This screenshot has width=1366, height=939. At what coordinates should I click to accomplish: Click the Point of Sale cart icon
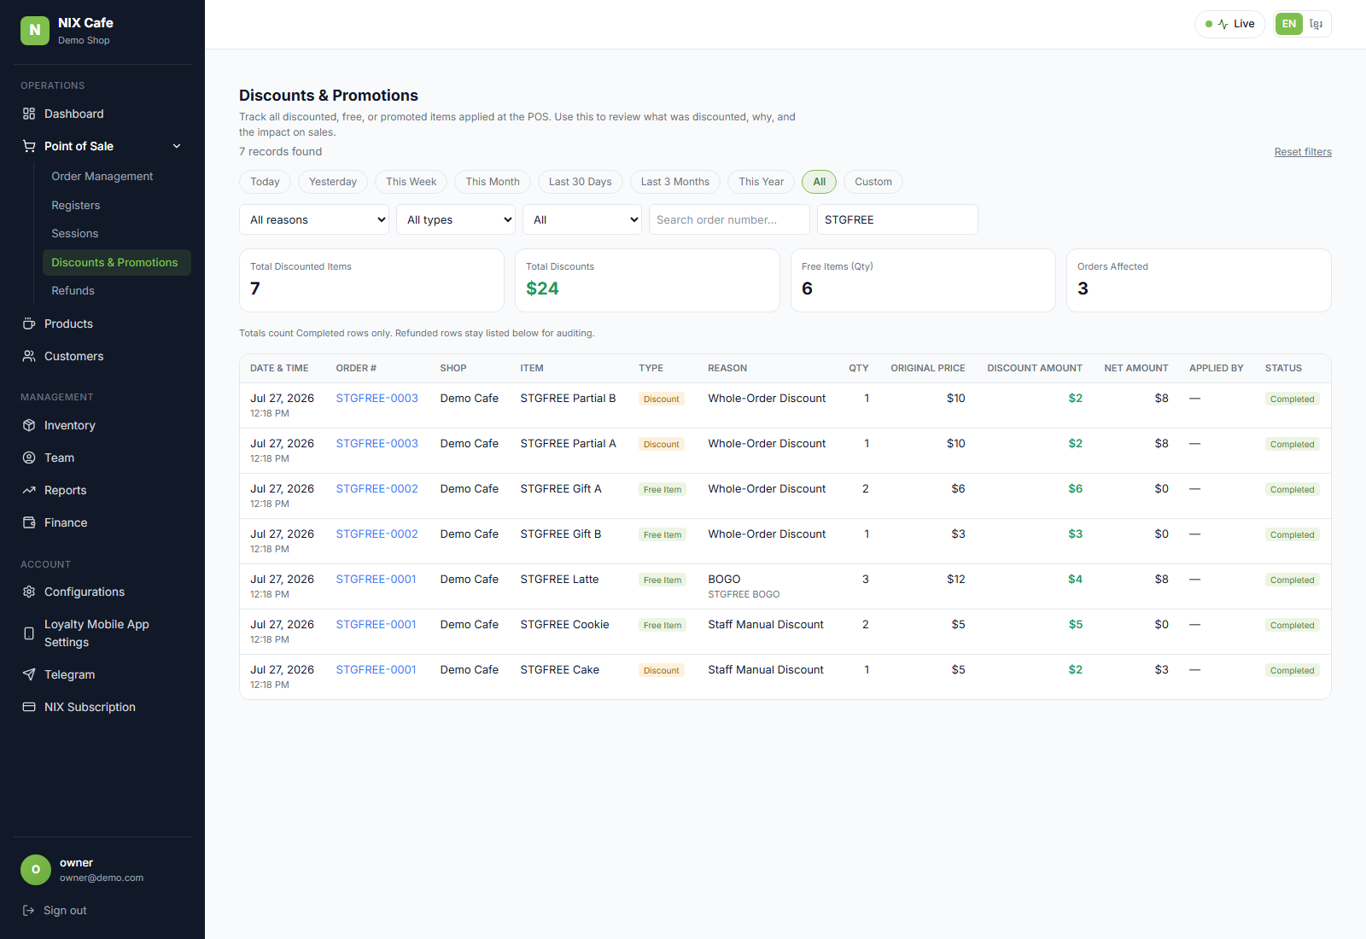click(29, 146)
